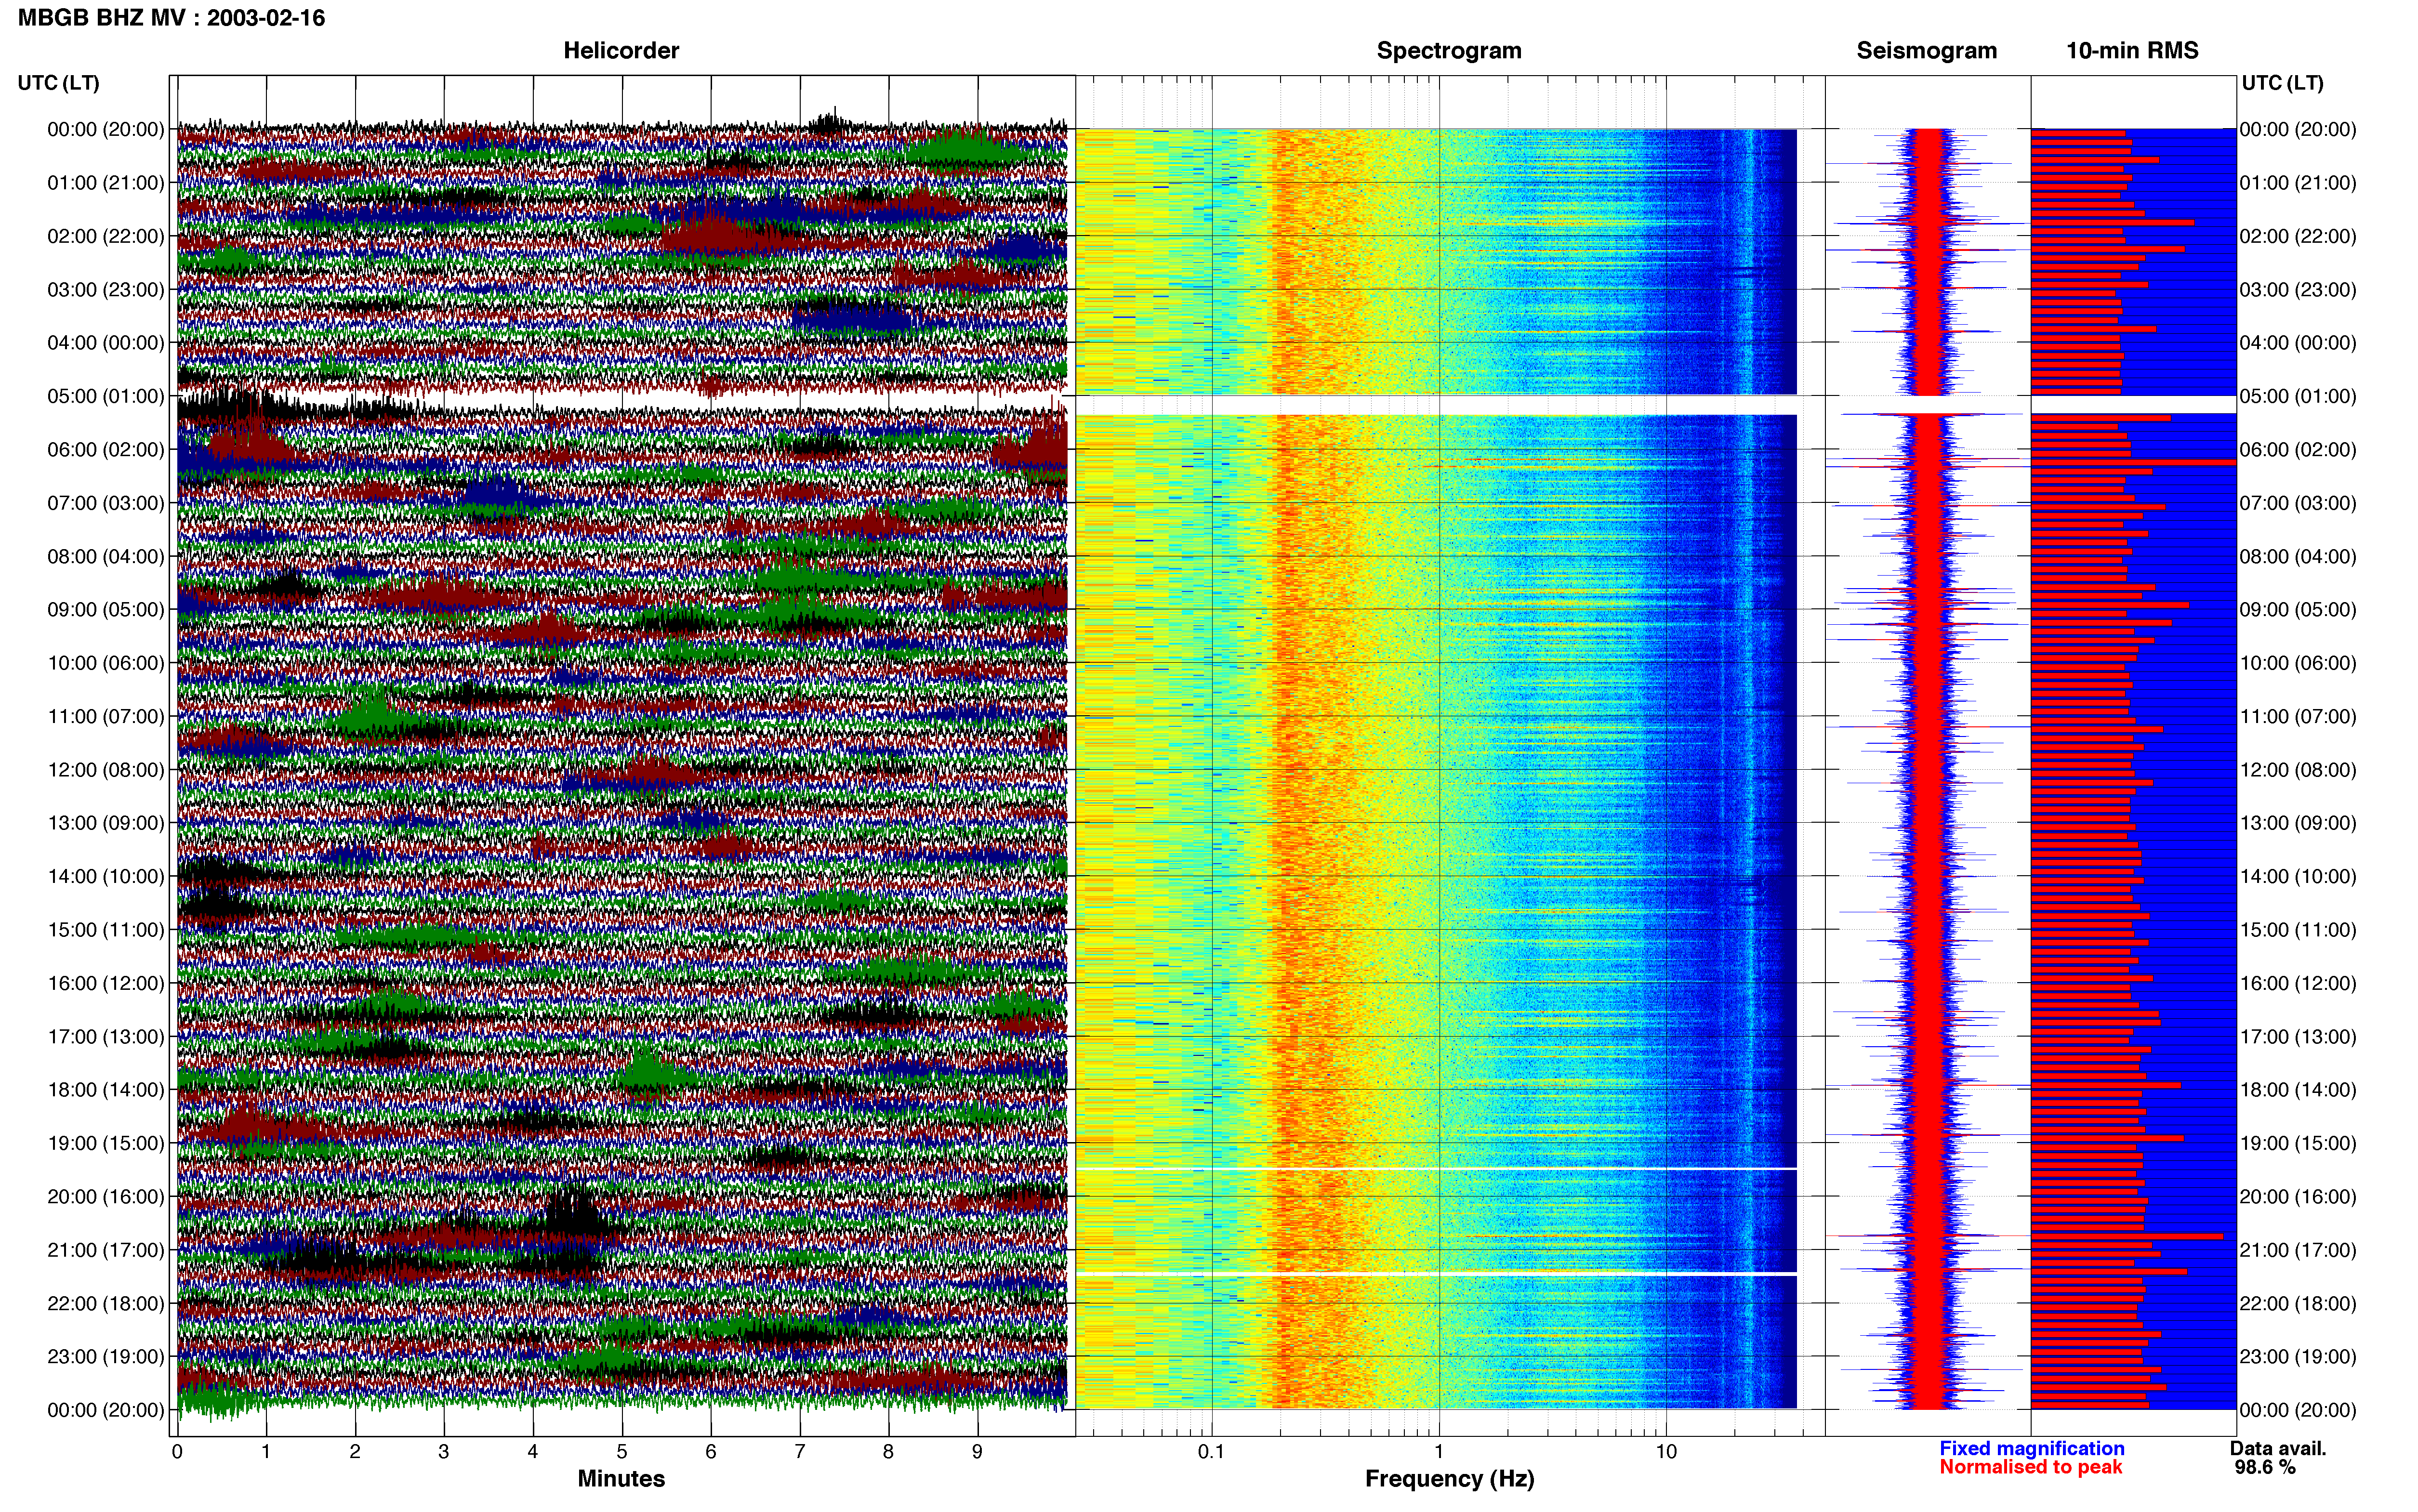Click '04:00 (00:00)' label beside the Helicorder
2418x1512 pixels.
click(x=106, y=343)
